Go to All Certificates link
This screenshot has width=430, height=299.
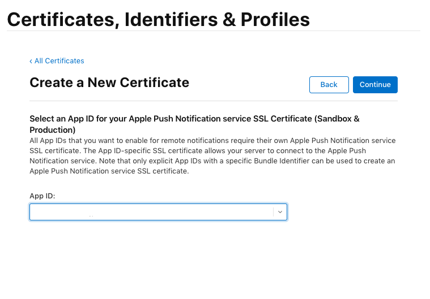[59, 61]
